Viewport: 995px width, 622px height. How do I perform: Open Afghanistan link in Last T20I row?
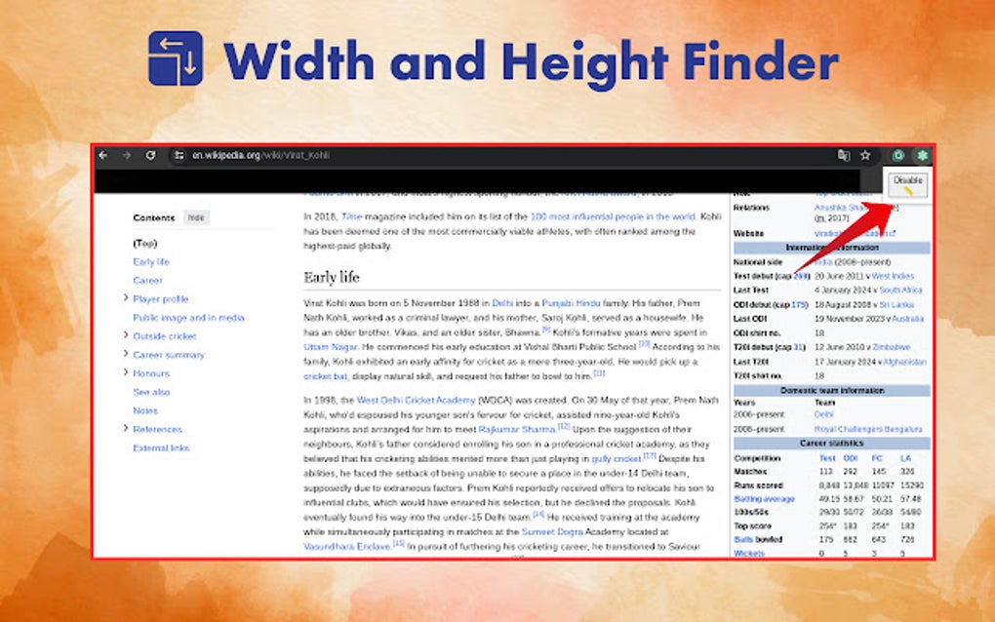click(x=904, y=362)
